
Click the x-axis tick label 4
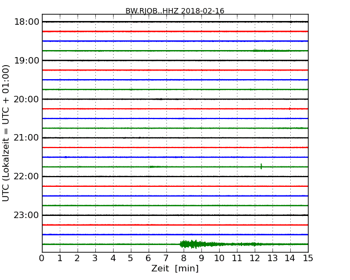click(x=113, y=258)
